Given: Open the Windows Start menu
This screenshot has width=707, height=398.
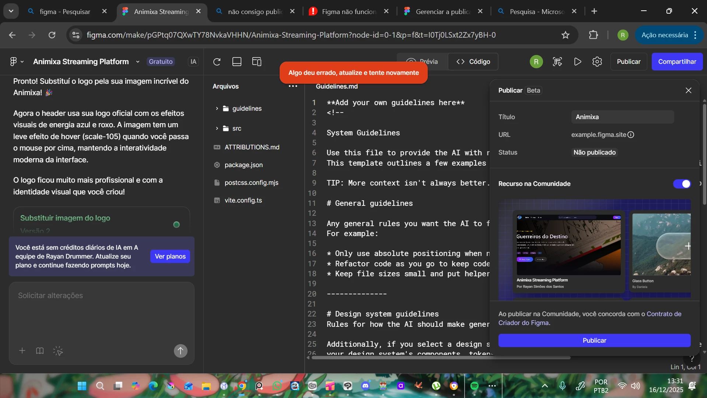Looking at the screenshot, I should point(82,386).
